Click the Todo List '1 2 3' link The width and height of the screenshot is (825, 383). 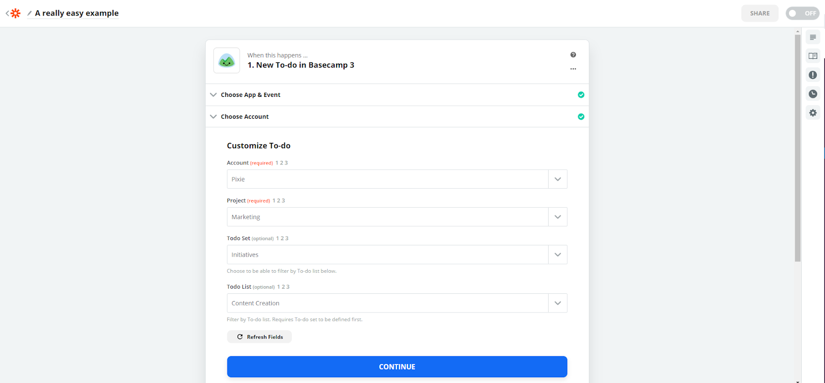(283, 287)
